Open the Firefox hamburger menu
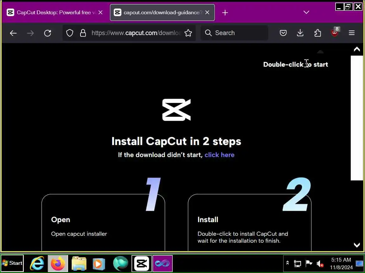The width and height of the screenshot is (365, 273). [x=351, y=33]
